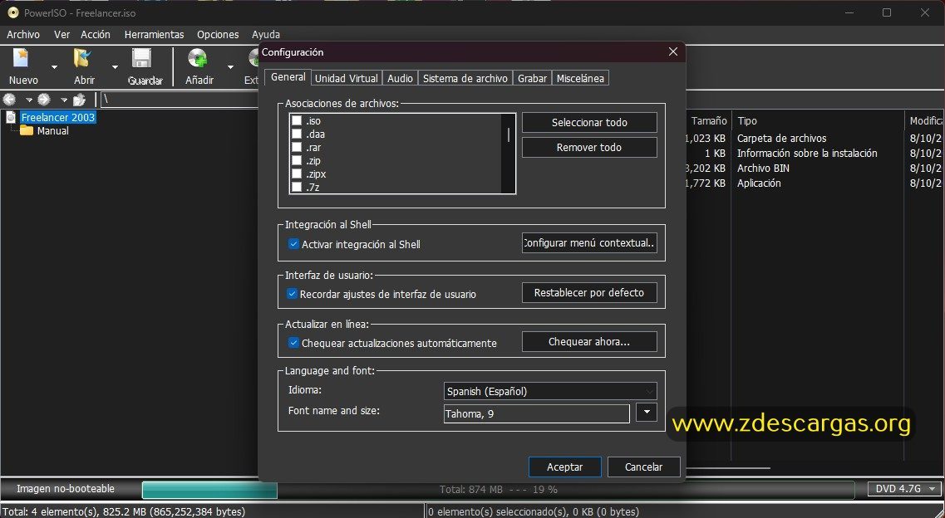Check the .zip file association box
The height and width of the screenshot is (518, 945).
(x=297, y=161)
